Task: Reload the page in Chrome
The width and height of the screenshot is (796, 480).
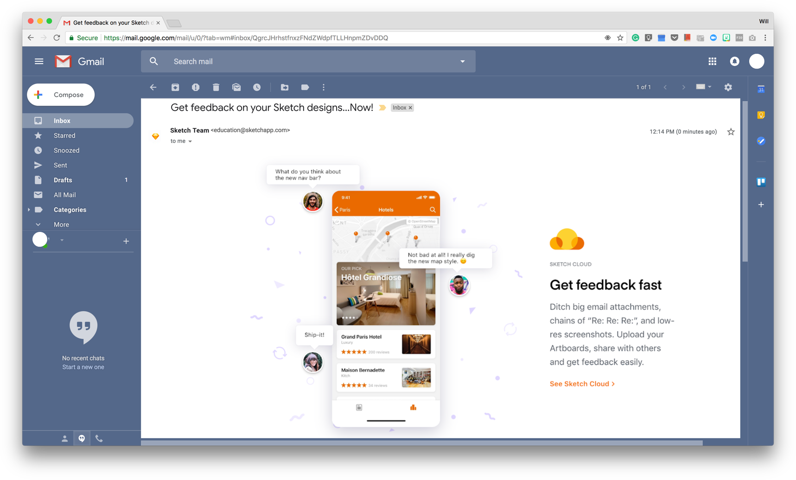Action: click(57, 38)
